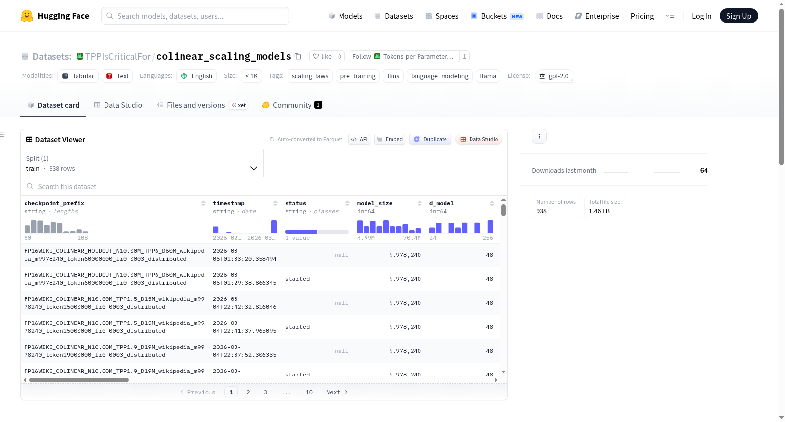Image resolution: width=785 pixels, height=422 pixels.
Task: Click the page vertical scrollbar thumb
Action: [781, 87]
